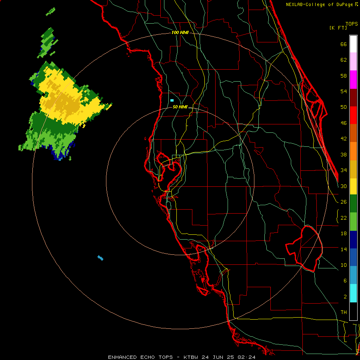Click the 30 legend value
The height and width of the screenshot is (360, 360).
click(344, 186)
